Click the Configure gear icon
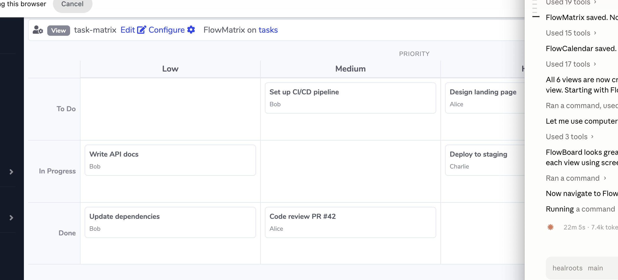This screenshot has height=280, width=618. (x=191, y=30)
